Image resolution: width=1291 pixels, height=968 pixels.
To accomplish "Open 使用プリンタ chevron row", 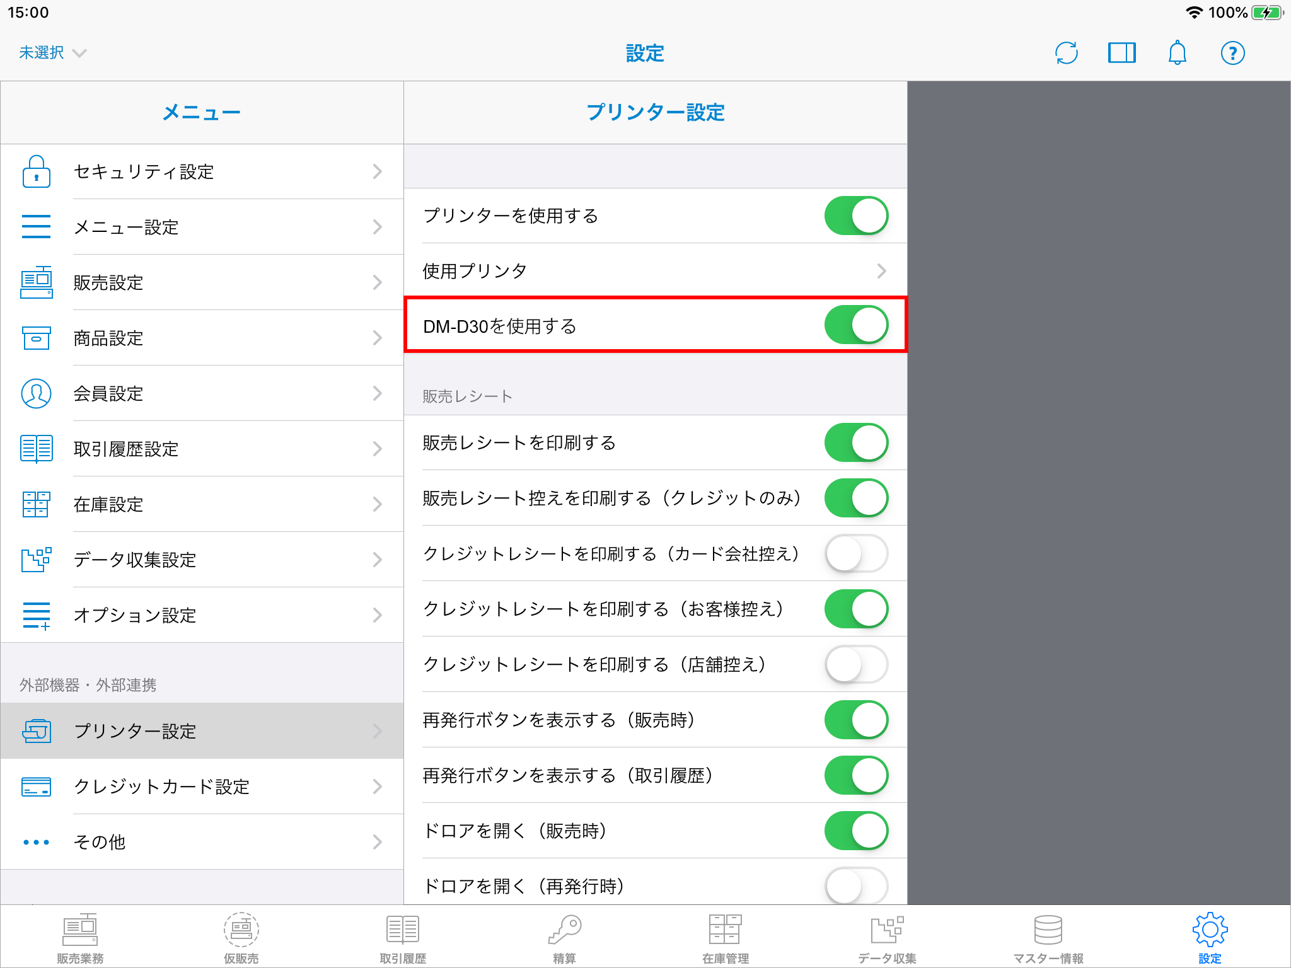I will 656,271.
